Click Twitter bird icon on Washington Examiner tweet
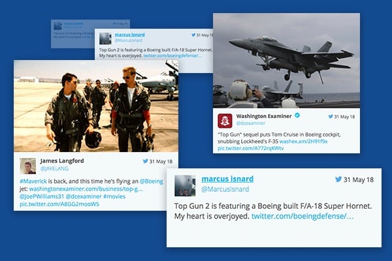Image resolution: width=392 pixels, height=261 pixels. coord(331,116)
